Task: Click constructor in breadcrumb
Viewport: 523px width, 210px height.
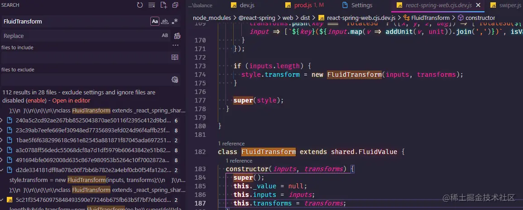Action: click(480, 18)
